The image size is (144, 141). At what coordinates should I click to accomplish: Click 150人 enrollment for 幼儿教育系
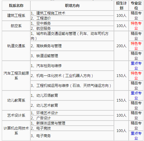coord(121,100)
